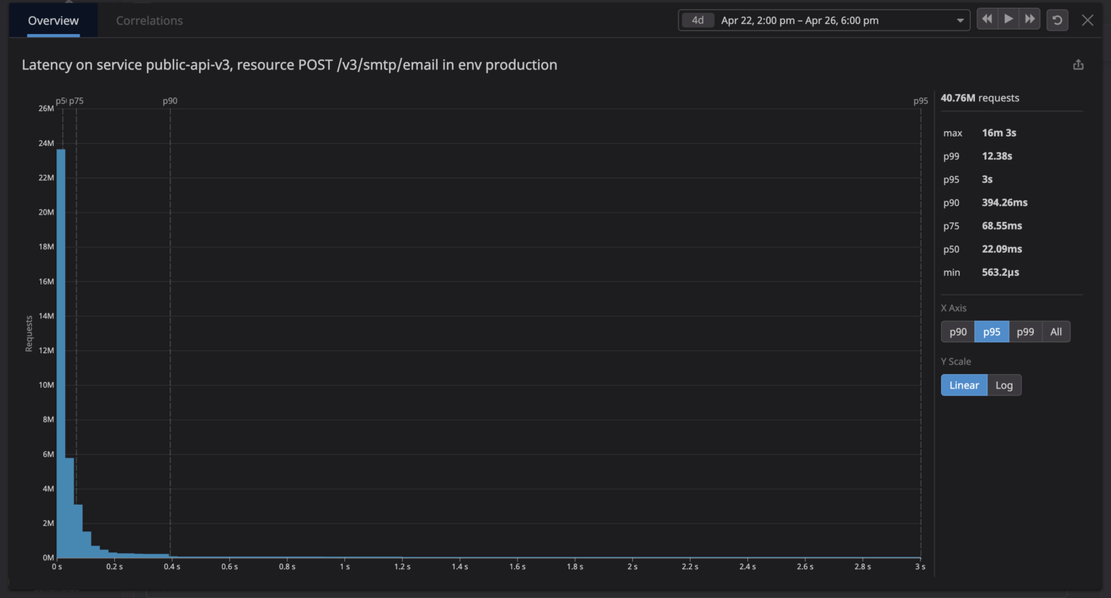Viewport: 1111px width, 598px height.
Task: Click the tallest histogram bar
Action: point(61,353)
